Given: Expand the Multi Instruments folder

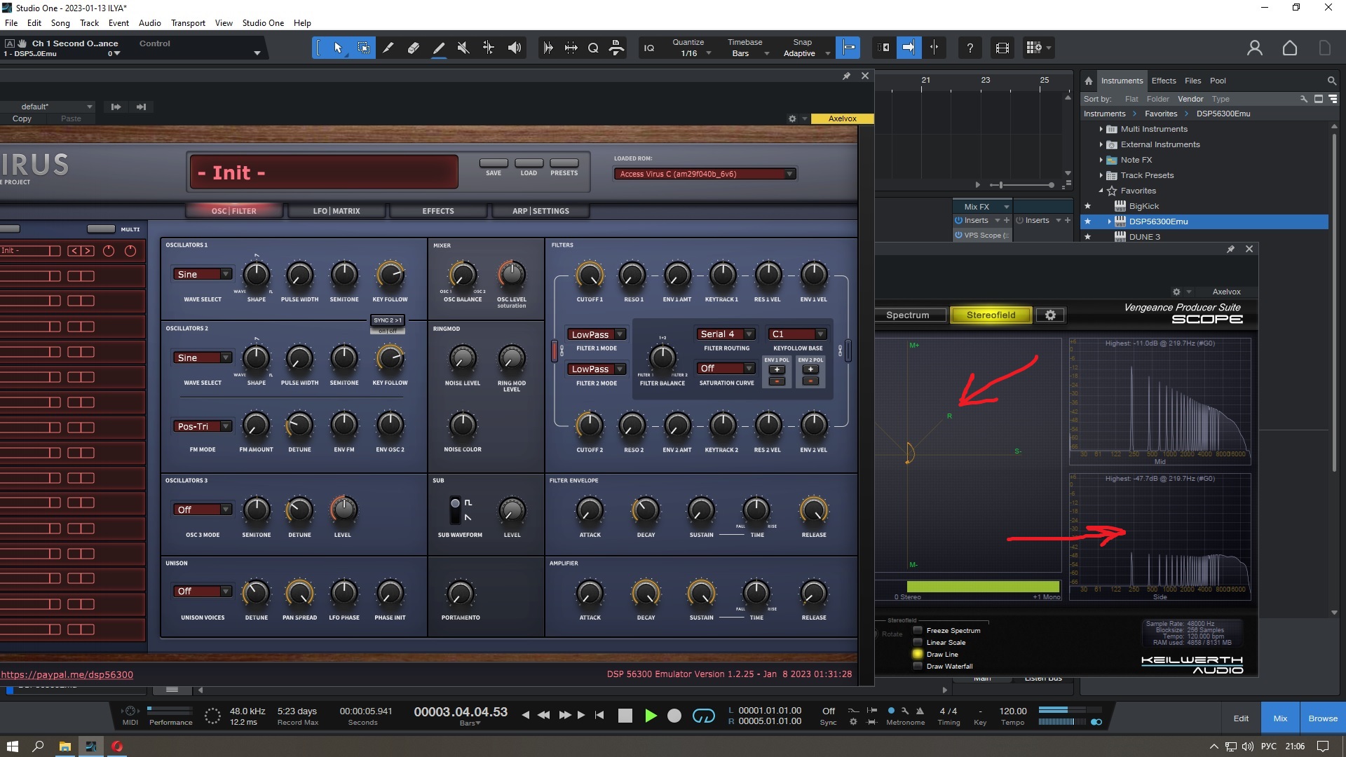Looking at the screenshot, I should [x=1101, y=129].
